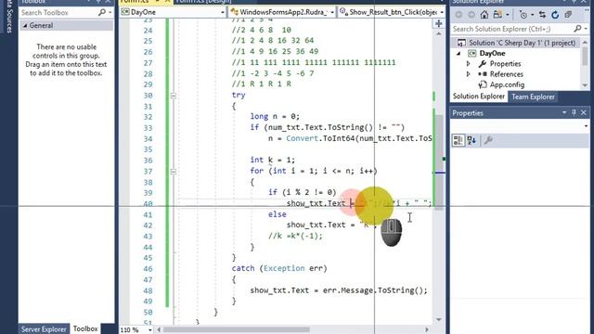
Task: Click the Toolbox search magnifier icon
Action: (x=101, y=12)
